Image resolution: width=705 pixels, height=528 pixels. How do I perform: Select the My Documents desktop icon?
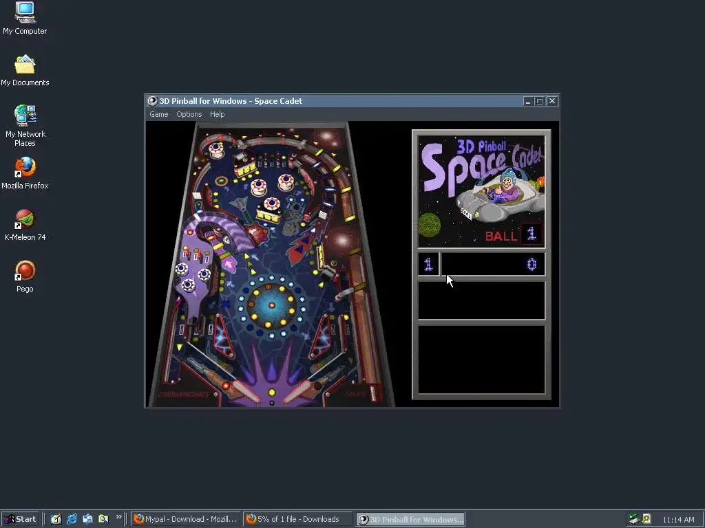coord(25,71)
